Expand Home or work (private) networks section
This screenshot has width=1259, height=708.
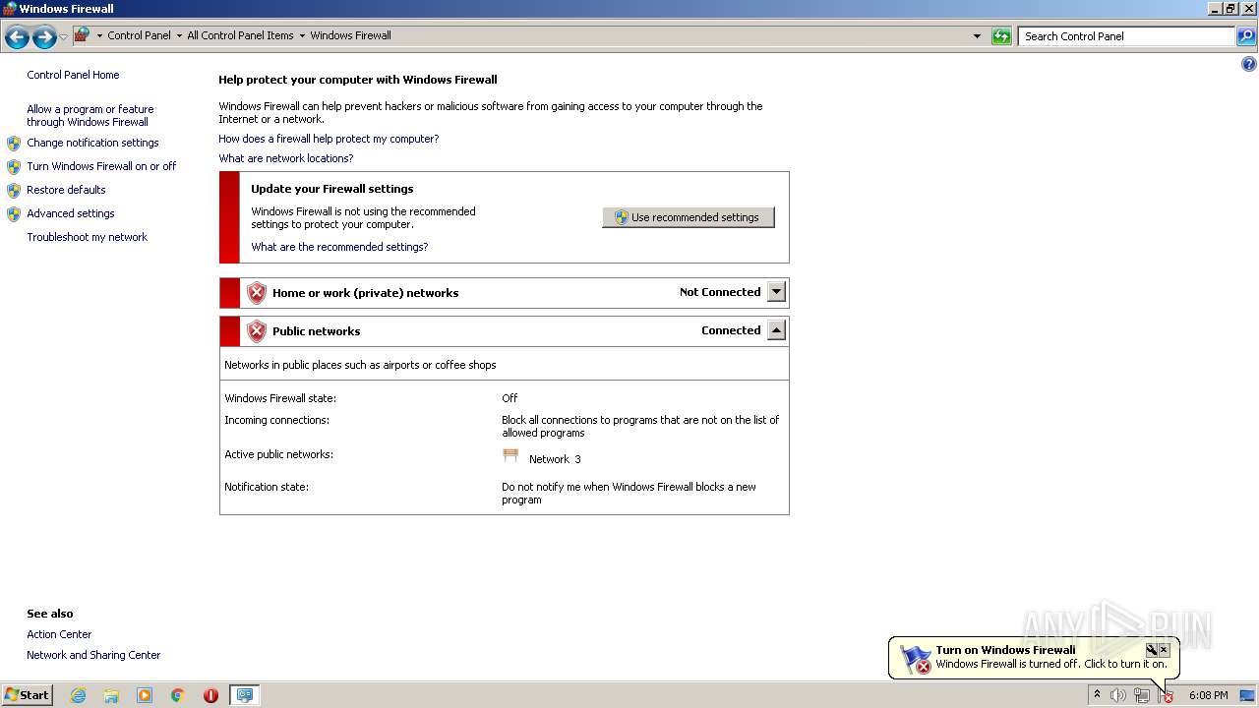(x=776, y=292)
